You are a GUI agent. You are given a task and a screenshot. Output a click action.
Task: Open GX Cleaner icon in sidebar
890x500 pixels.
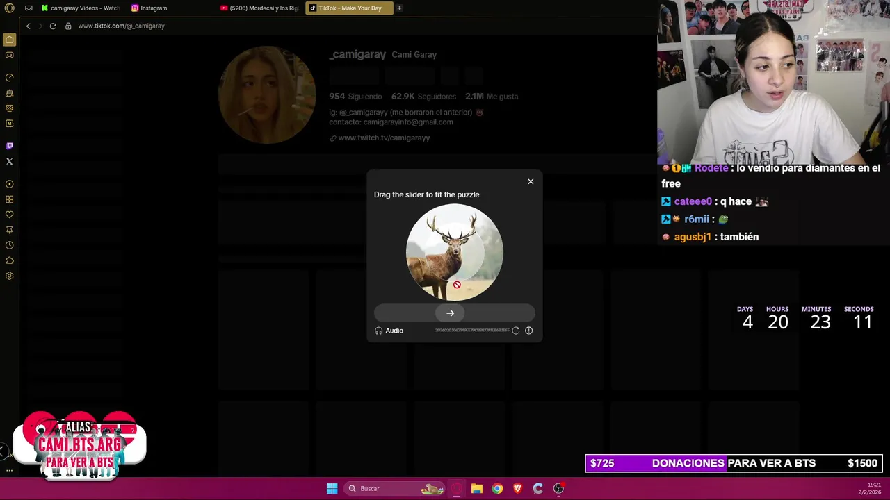click(x=9, y=93)
